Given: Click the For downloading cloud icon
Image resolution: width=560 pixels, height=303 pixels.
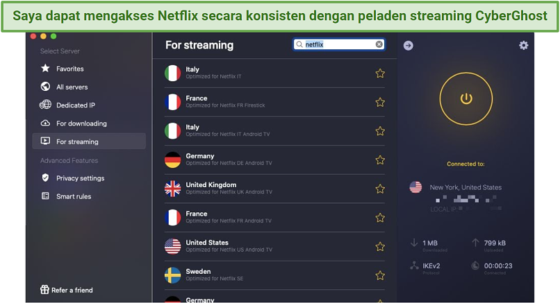Looking at the screenshot, I should tap(45, 123).
